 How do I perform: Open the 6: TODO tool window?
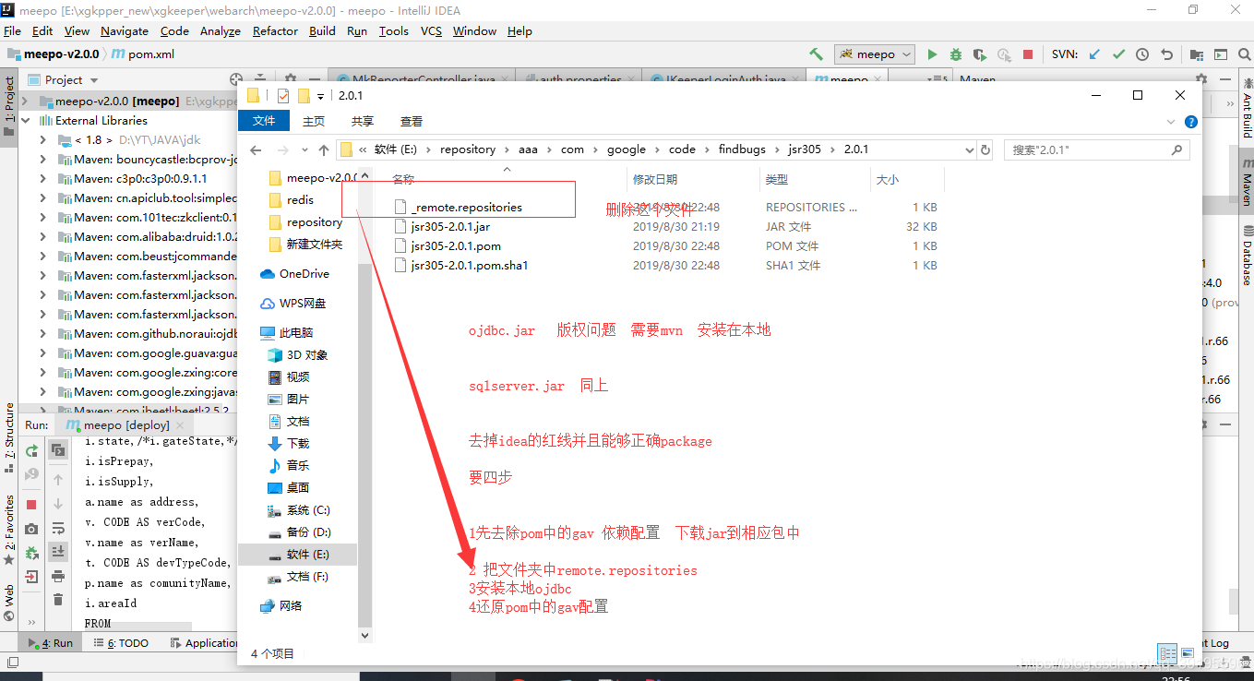point(120,643)
